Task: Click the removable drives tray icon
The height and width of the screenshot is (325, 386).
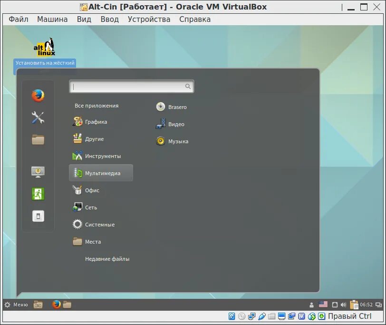Action: coord(335,305)
